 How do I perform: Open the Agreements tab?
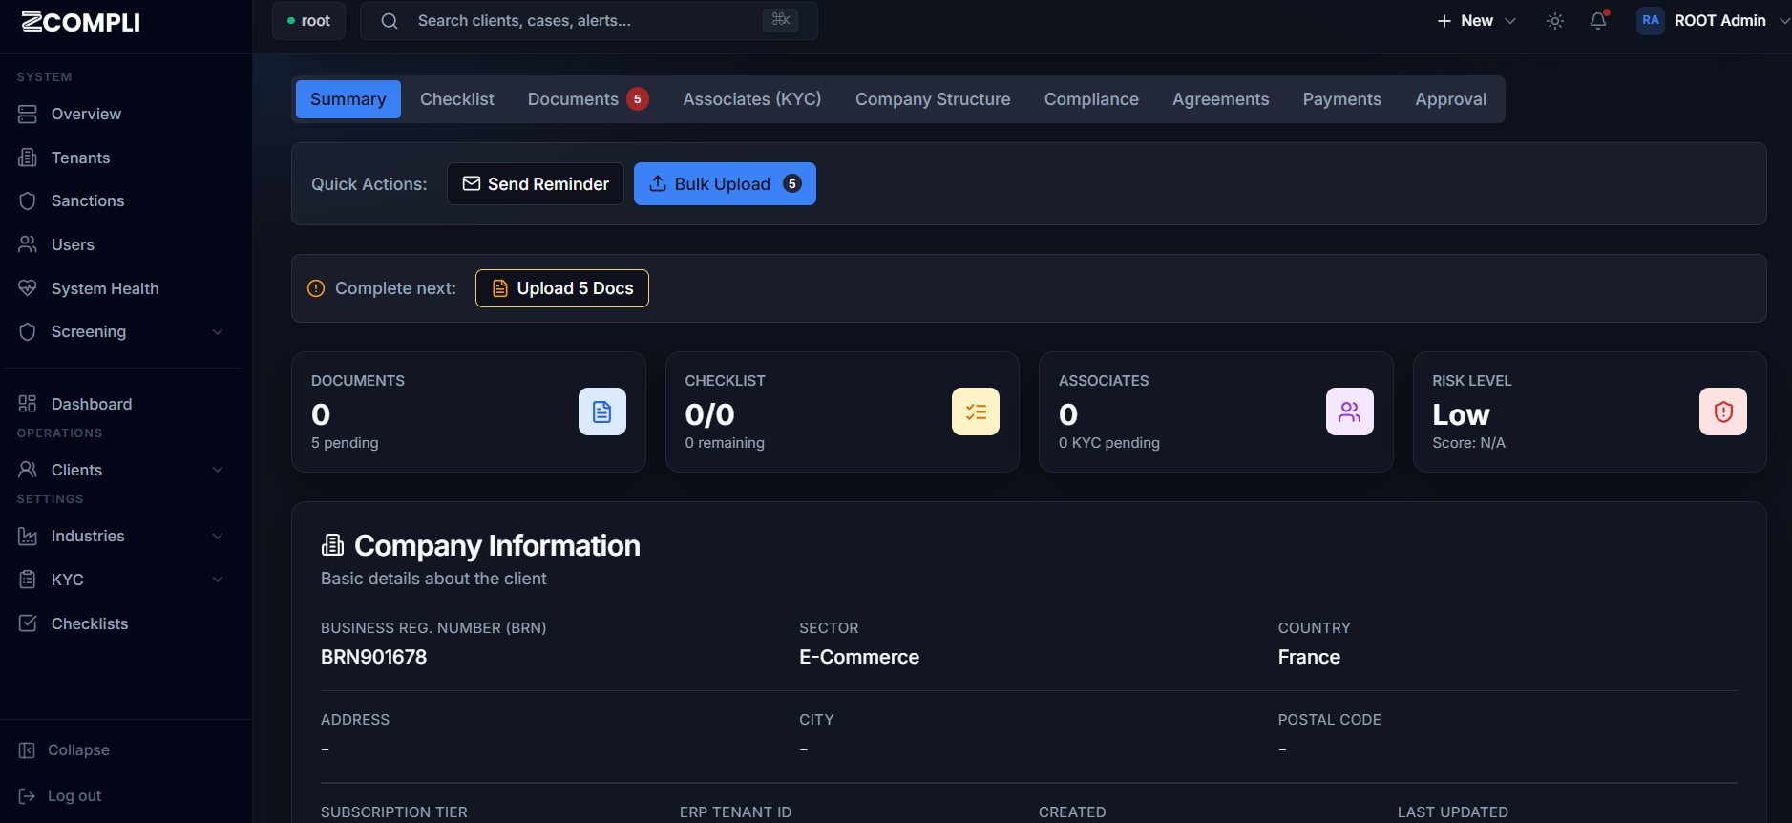pyautogui.click(x=1221, y=99)
